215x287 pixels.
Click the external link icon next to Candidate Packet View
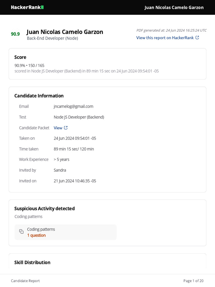(66, 128)
